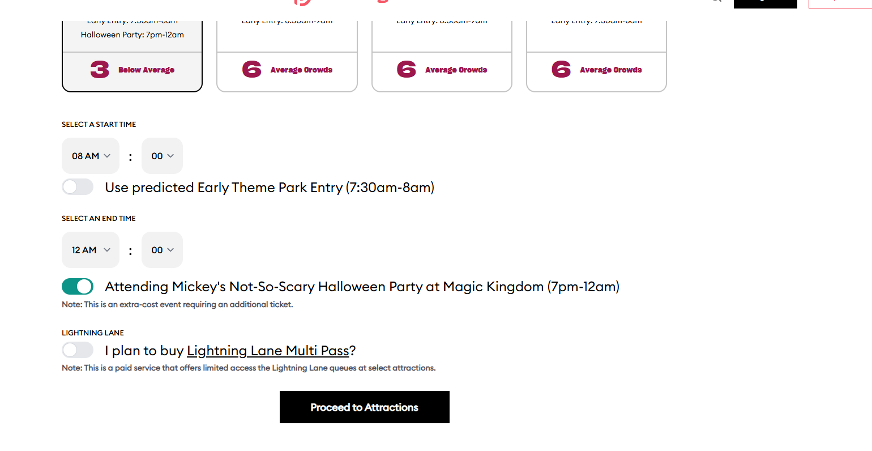Click the Halloween Party 7pm-12am text in first card
872x451 pixels.
tap(132, 35)
